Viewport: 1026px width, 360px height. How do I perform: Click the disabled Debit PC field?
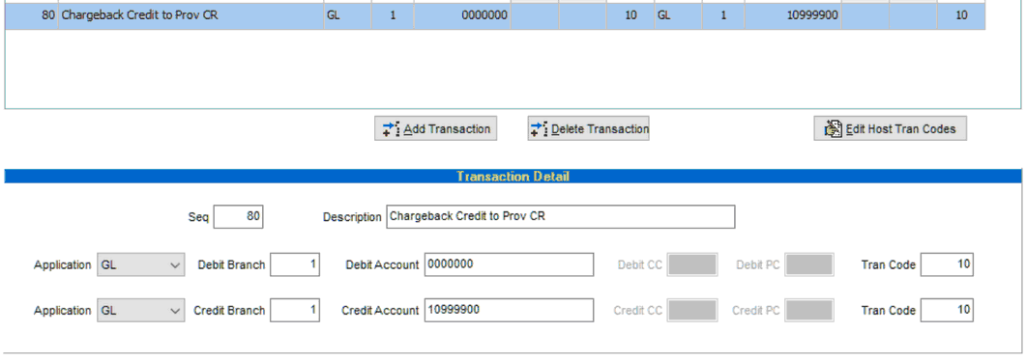pyautogui.click(x=809, y=265)
